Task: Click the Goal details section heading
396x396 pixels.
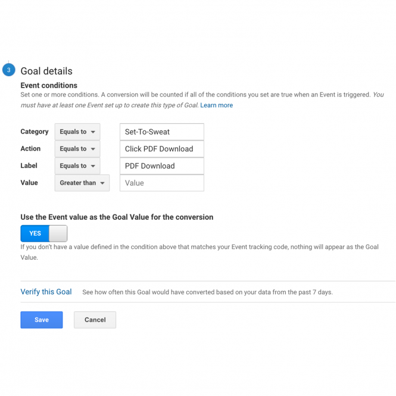Action: 46,71
